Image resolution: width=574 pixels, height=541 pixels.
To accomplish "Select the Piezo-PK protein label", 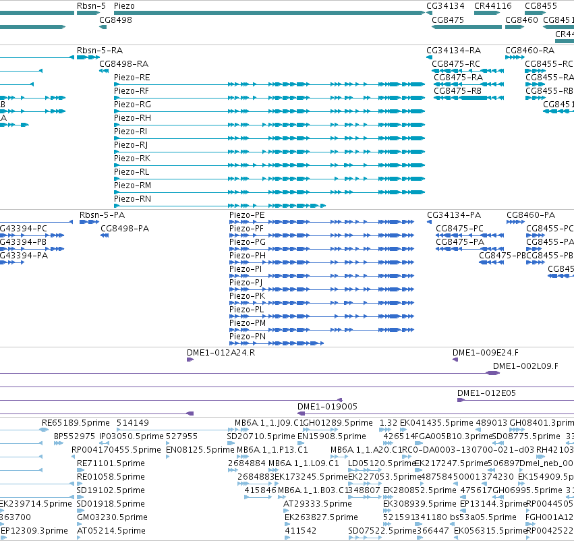I will (247, 296).
